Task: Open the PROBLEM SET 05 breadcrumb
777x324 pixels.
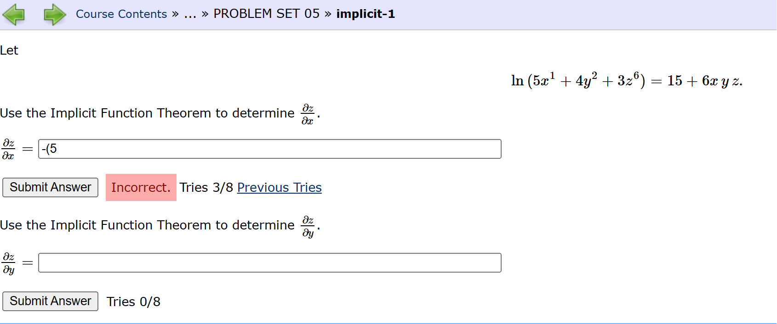Action: point(266,14)
